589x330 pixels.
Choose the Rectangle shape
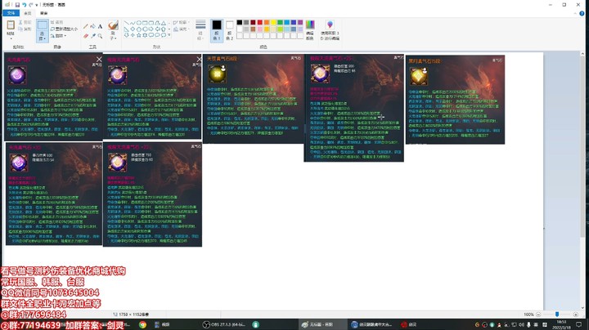145,23
